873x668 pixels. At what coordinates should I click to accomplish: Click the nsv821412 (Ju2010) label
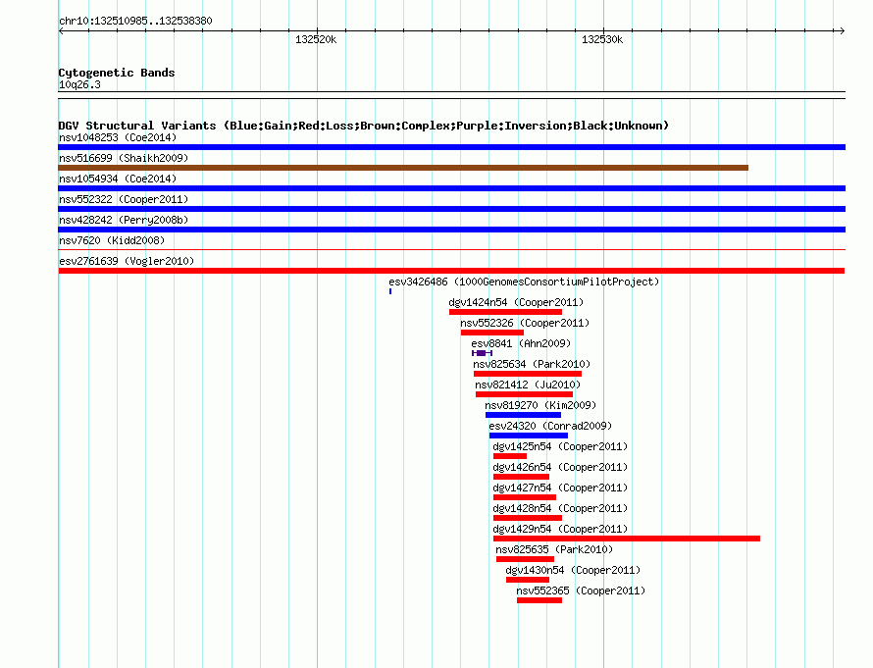pyautogui.click(x=528, y=385)
